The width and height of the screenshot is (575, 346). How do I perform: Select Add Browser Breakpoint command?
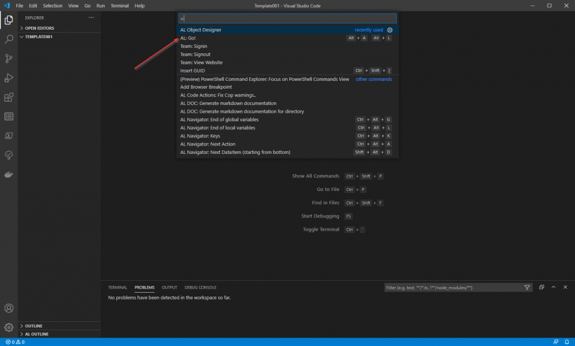coord(287,87)
